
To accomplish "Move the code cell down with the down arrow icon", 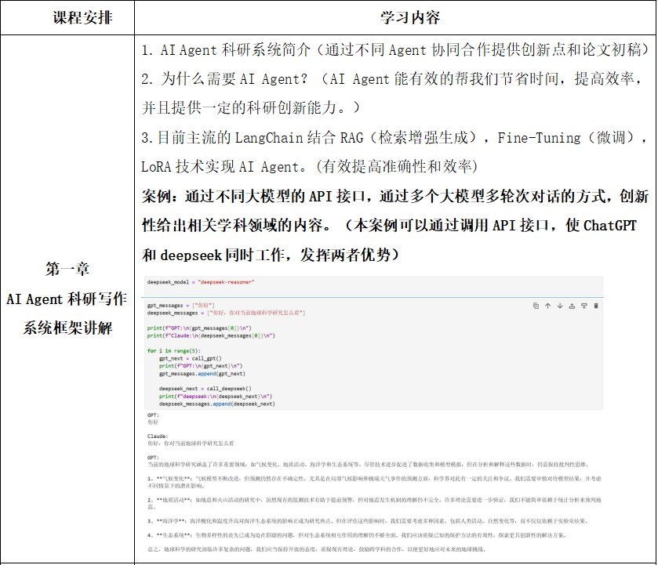I will pos(560,306).
